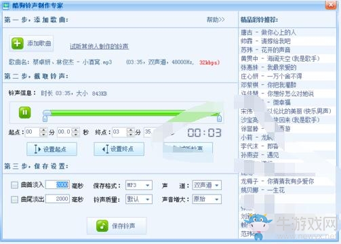Open the 保存格式 MP3 dropdown
Screen dimensions: 341x244
[139, 185]
